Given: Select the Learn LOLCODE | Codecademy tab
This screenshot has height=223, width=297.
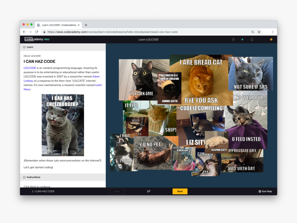Looking at the screenshot, I should click(58, 25).
